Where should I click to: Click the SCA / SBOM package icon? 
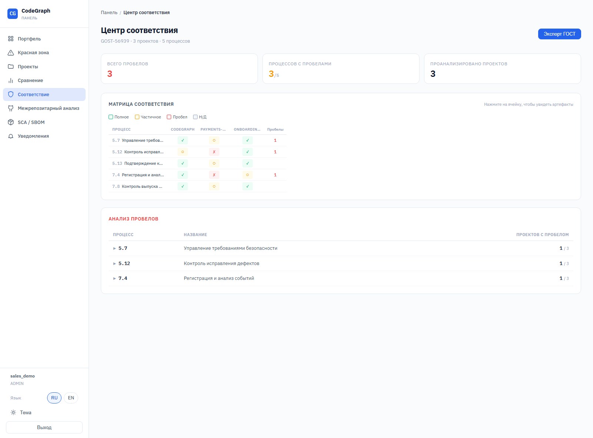[x=11, y=122]
